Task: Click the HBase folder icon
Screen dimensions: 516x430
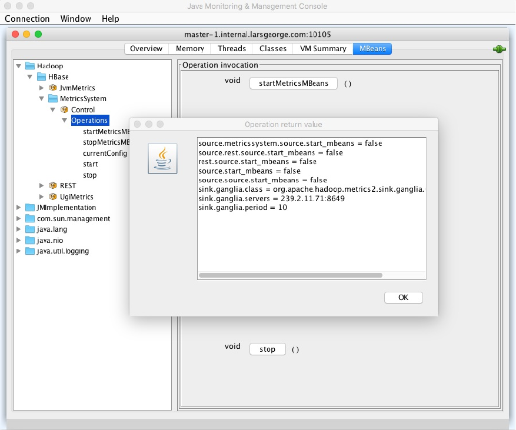Action: tap(41, 76)
